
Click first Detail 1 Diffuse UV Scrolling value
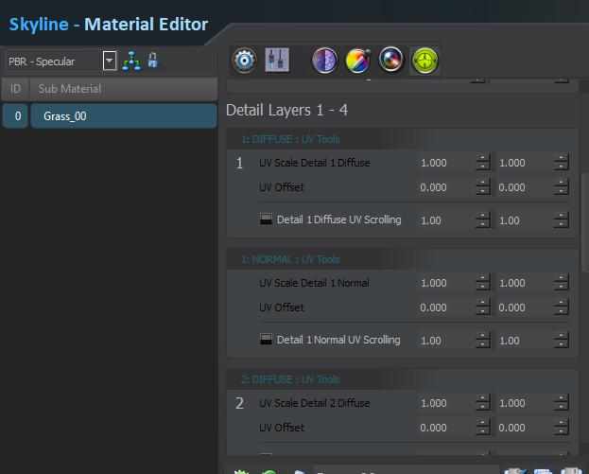pyautogui.click(x=445, y=220)
